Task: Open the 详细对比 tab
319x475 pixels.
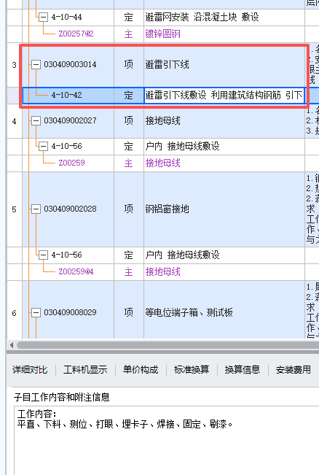Action: coord(30,370)
